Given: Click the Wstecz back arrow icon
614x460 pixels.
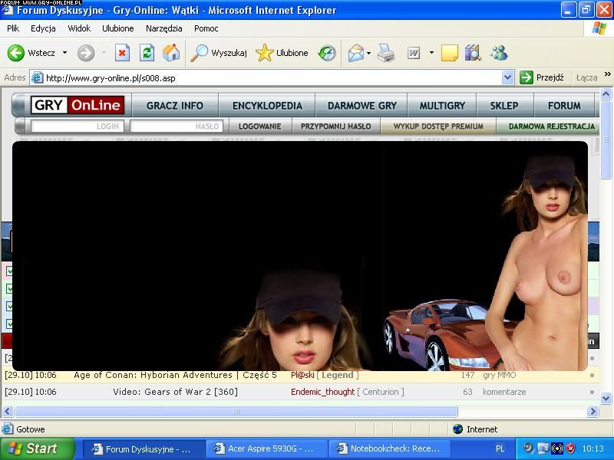Looking at the screenshot, I should click(x=16, y=53).
